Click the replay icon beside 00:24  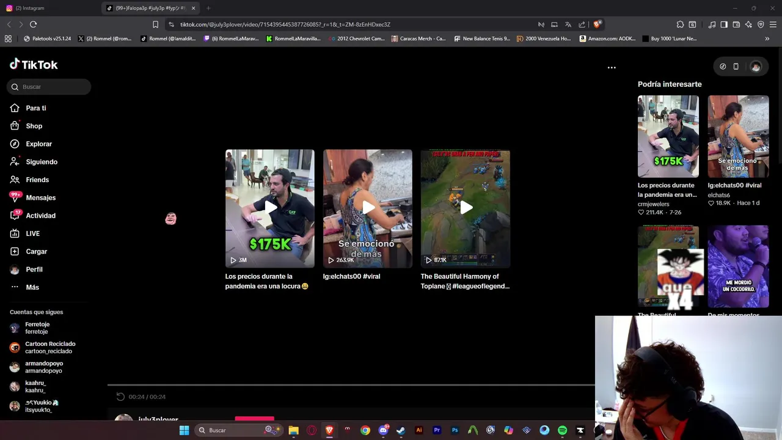pos(120,397)
